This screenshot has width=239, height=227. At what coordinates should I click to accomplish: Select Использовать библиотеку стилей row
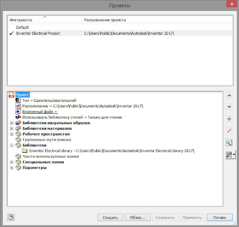point(72,117)
